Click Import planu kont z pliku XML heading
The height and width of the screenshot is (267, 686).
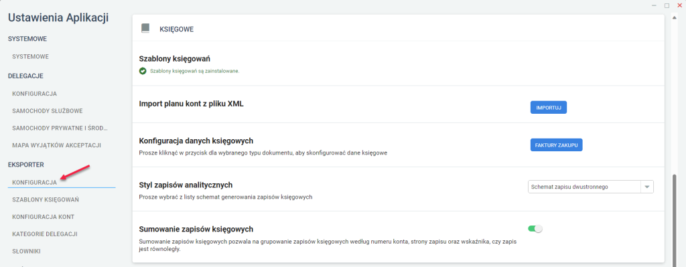tap(191, 104)
